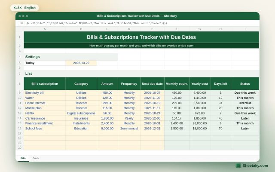Select due date 2026-12-31
This screenshot has width=275, height=172.
point(152,129)
